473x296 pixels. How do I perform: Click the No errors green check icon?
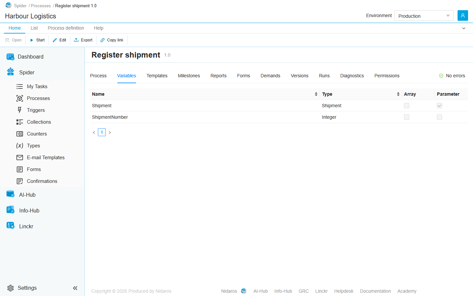(441, 76)
